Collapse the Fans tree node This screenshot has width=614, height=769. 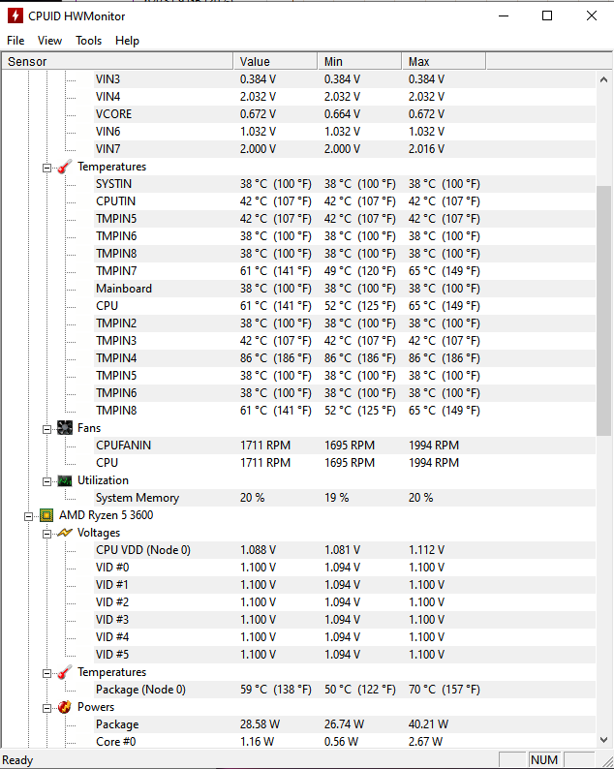(46, 430)
